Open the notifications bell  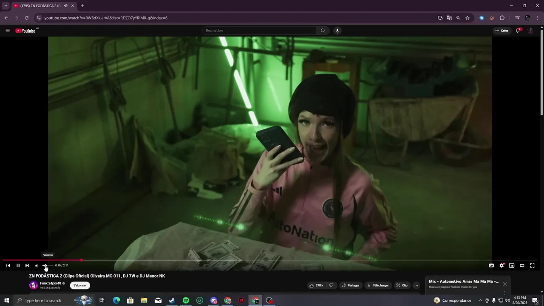pyautogui.click(x=518, y=31)
